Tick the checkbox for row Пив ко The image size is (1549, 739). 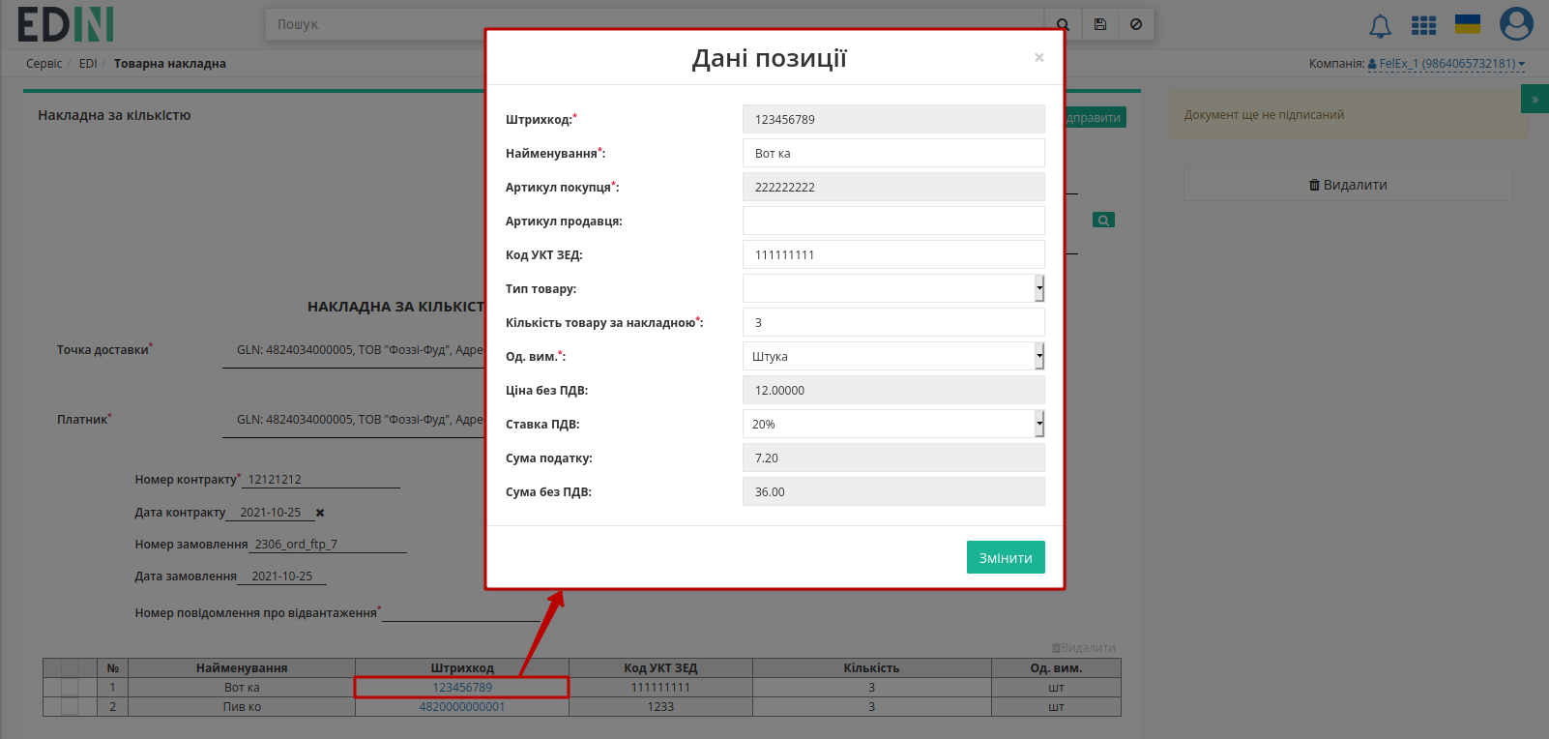(x=70, y=707)
